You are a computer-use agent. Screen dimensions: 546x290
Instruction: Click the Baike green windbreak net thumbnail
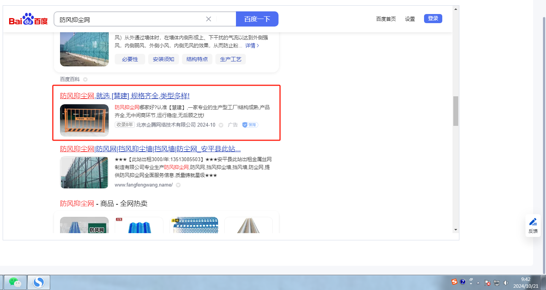pyautogui.click(x=84, y=50)
